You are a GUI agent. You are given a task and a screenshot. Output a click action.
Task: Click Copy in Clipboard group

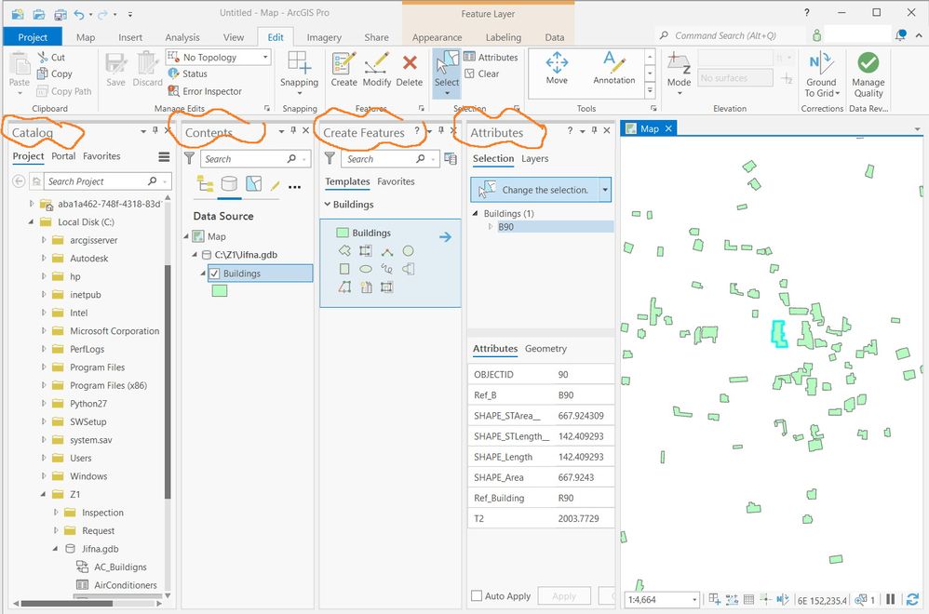pyautogui.click(x=55, y=73)
